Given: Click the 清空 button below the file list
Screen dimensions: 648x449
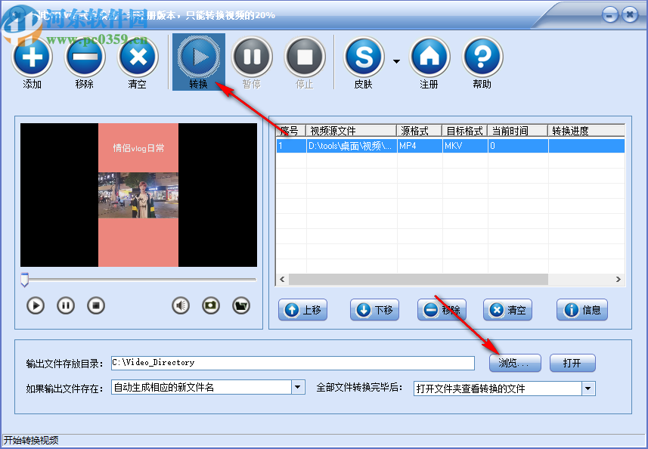Looking at the screenshot, I should pos(507,310).
